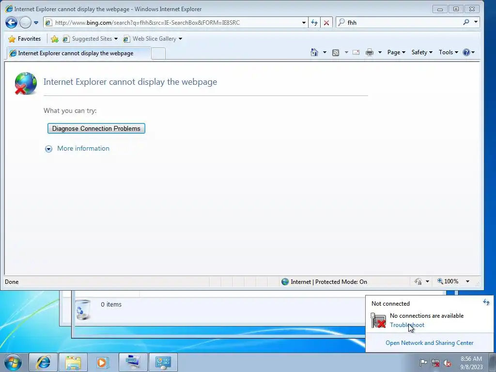Click the muted volume tray icon
The image size is (496, 372).
click(x=447, y=363)
